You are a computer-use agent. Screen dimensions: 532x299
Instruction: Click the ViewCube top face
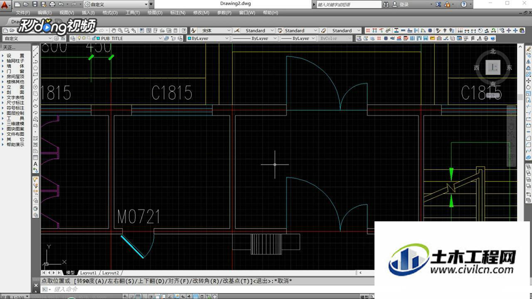[x=493, y=67]
